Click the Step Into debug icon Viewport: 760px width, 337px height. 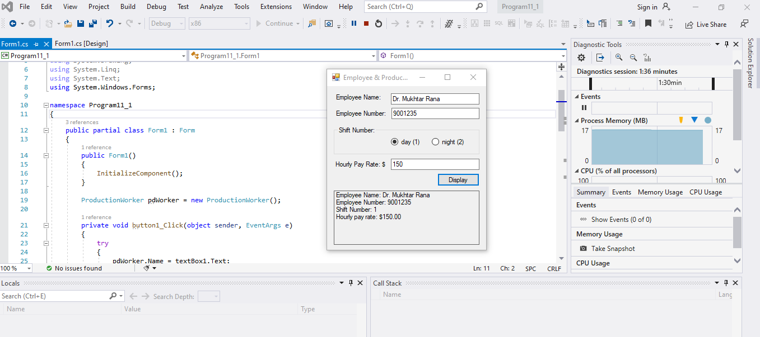pyautogui.click(x=408, y=24)
